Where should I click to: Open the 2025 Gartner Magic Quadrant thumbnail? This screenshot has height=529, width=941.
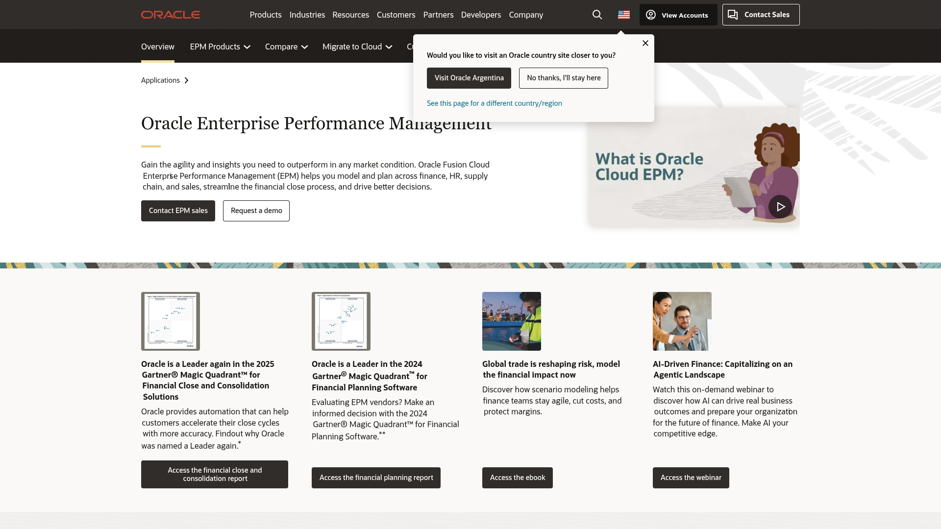tap(171, 321)
